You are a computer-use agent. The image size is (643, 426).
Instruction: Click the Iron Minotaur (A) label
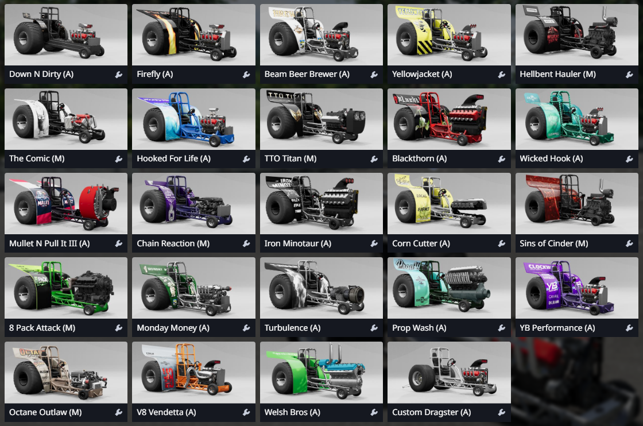[x=298, y=243]
